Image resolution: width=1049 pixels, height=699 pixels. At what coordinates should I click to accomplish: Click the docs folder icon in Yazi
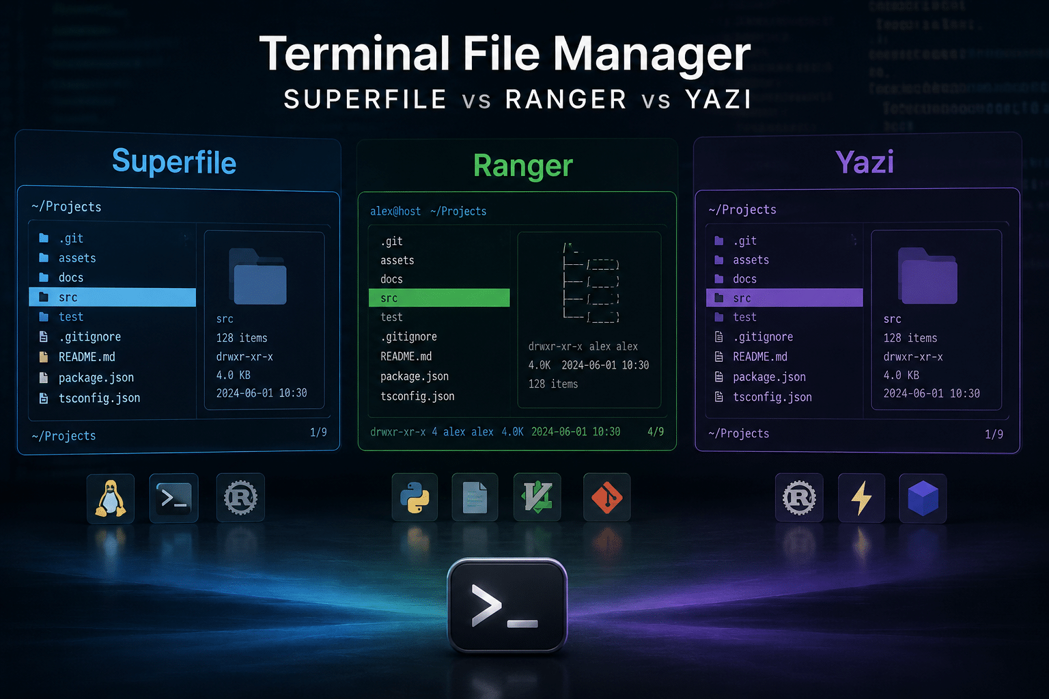[x=718, y=279]
